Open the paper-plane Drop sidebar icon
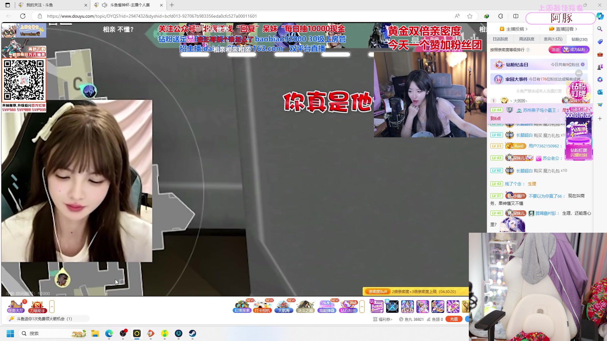This screenshot has height=341, width=607. pos(600,105)
